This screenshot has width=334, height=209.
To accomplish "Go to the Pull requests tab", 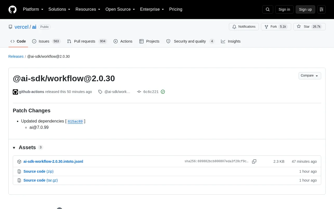I will click(x=87, y=41).
